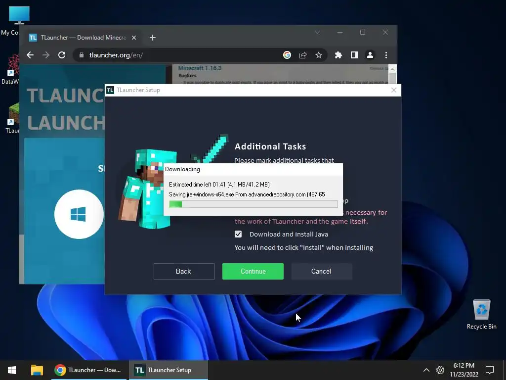Click the Back button in TLauncher Setup

[184, 271]
